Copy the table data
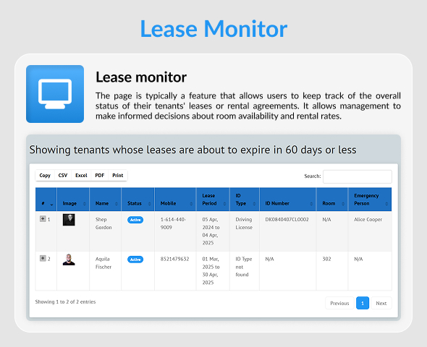427x347 pixels. [x=45, y=176]
